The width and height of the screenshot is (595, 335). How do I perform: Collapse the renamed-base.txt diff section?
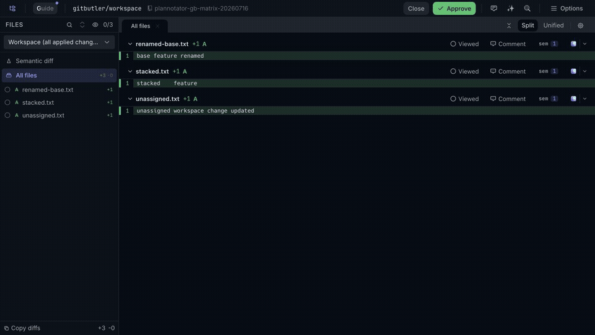(130, 44)
